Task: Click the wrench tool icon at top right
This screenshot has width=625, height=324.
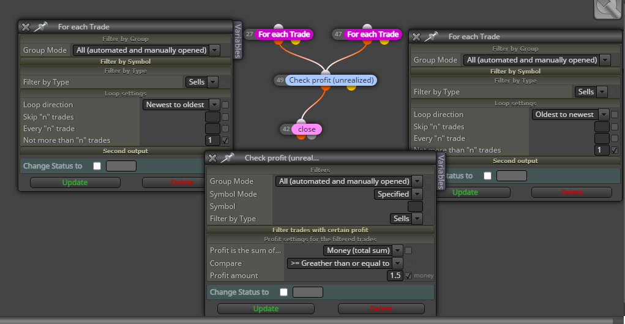Action: 608,8
